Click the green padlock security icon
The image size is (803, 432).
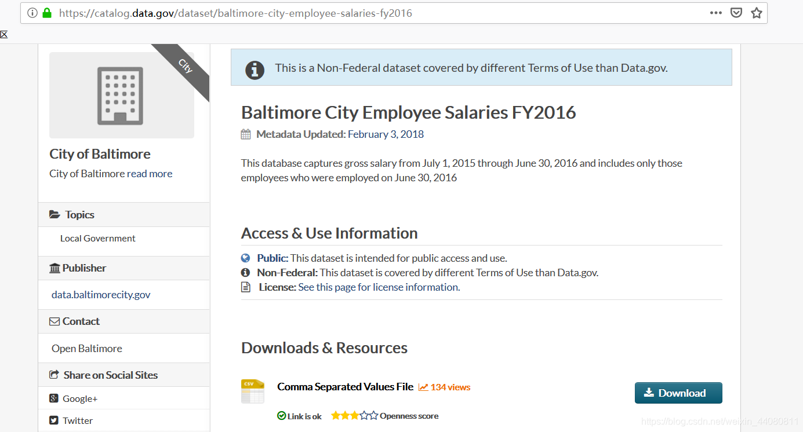click(47, 13)
